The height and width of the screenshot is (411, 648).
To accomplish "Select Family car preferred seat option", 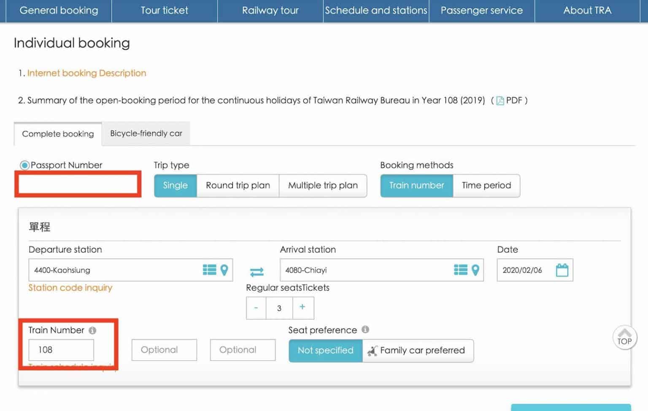I will click(418, 350).
